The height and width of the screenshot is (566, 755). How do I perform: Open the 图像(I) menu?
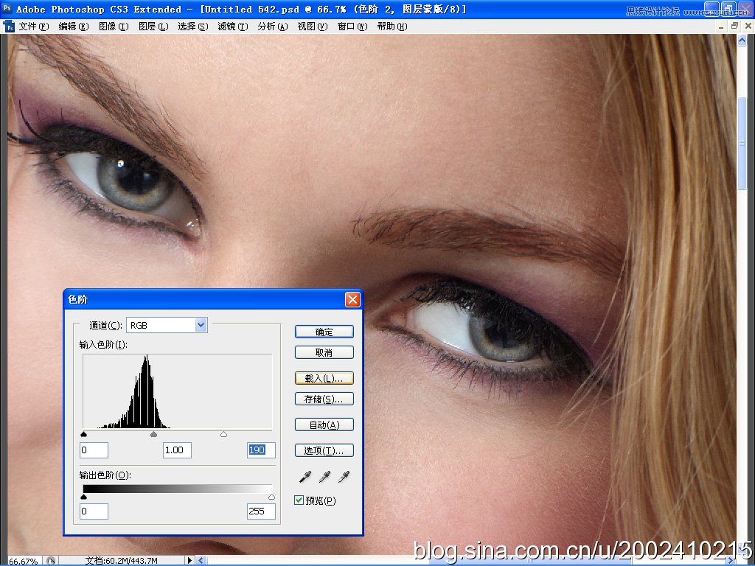[x=114, y=27]
